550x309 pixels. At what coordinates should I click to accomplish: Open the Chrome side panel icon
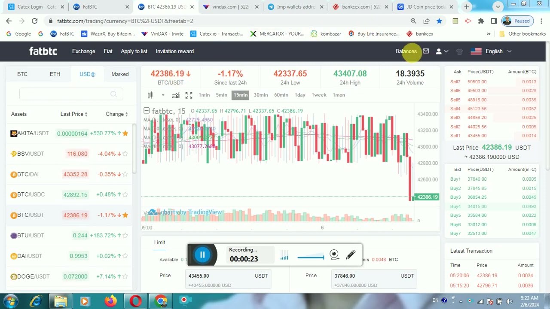[x=494, y=21]
